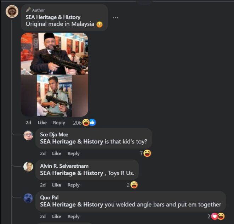Image resolution: width=234 pixels, height=224 pixels.
Task: View laughing reactions on Sœ Dja Mœ's reply
Action: (145, 153)
